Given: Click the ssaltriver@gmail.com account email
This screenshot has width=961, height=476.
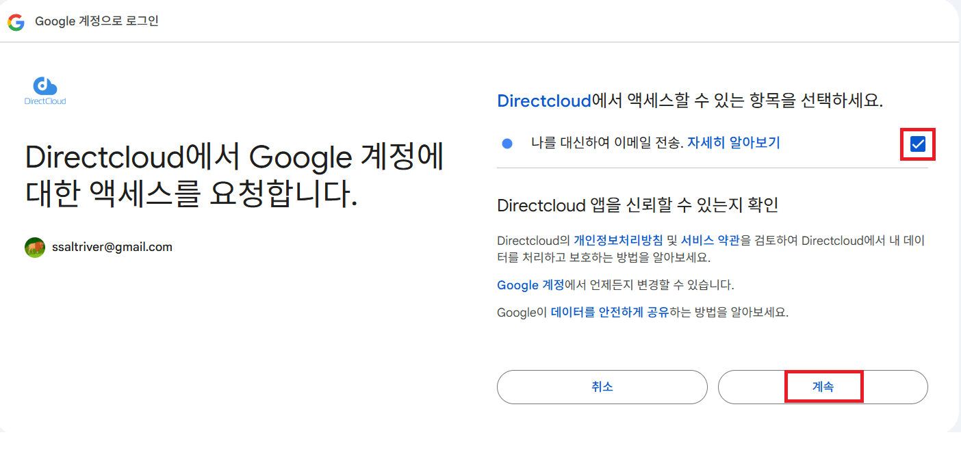Looking at the screenshot, I should click(112, 248).
